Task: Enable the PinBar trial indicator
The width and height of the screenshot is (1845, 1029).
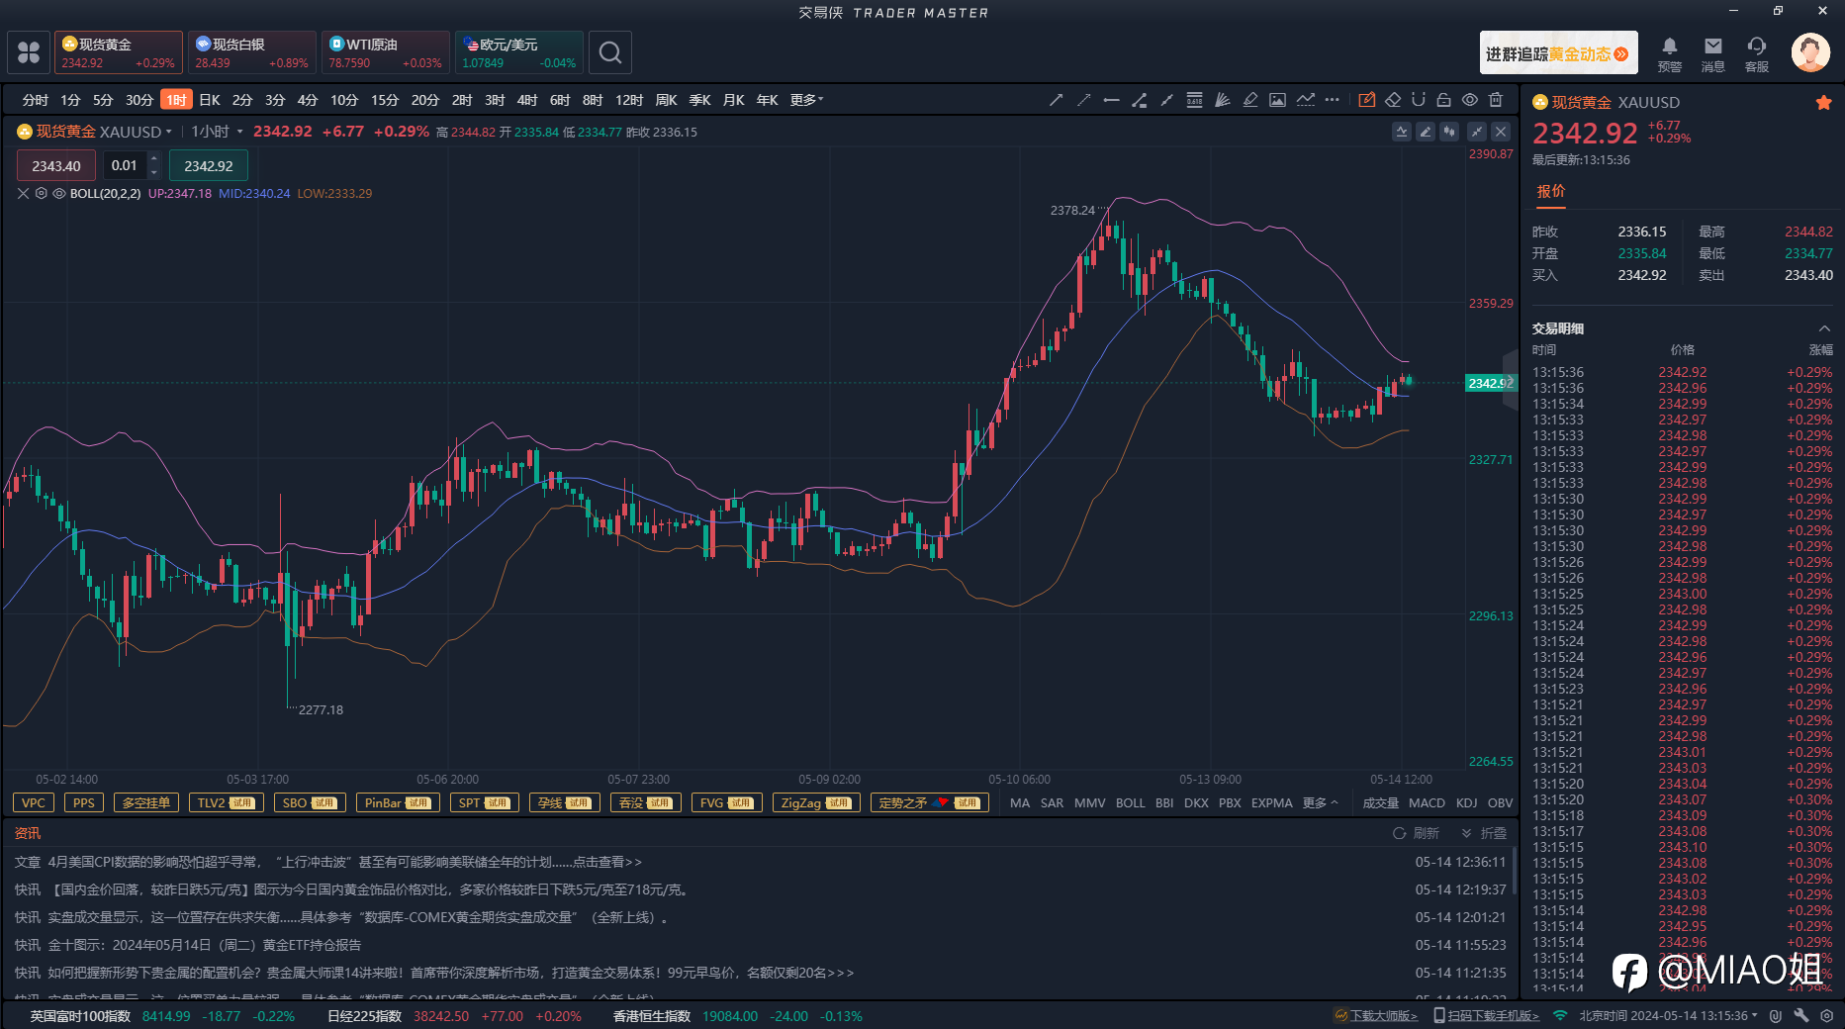Action: coord(397,802)
